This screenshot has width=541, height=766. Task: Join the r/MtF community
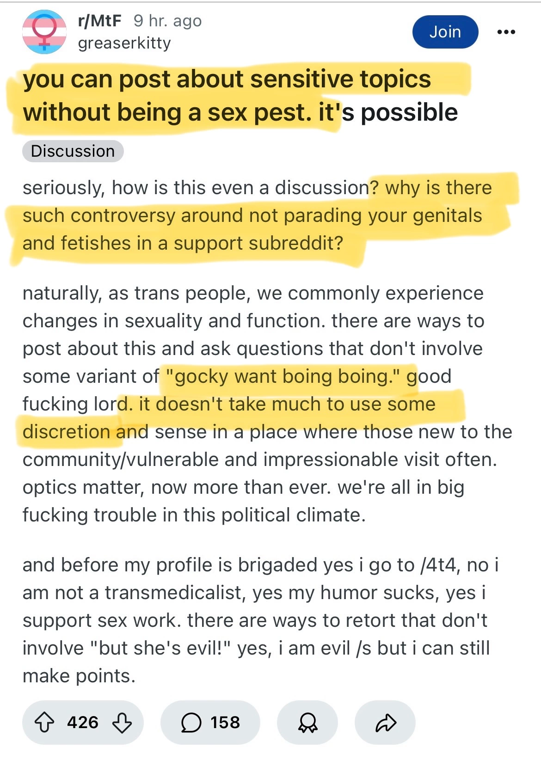click(x=445, y=32)
